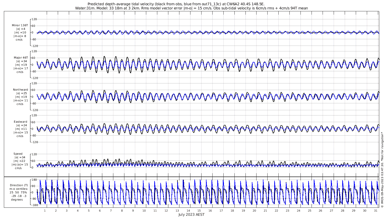The height and width of the screenshot is (221, 387).
Task: Click the subtitle line starting 'Water:31m. Model:'
Action: click(191, 8)
